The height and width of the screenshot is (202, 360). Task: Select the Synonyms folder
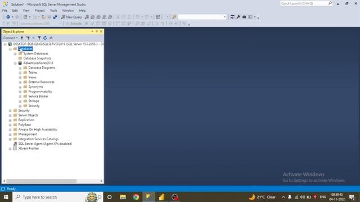[x=35, y=87]
